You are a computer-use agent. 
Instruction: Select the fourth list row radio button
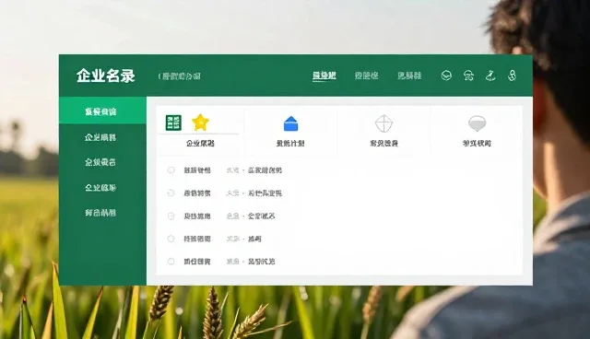coord(171,239)
